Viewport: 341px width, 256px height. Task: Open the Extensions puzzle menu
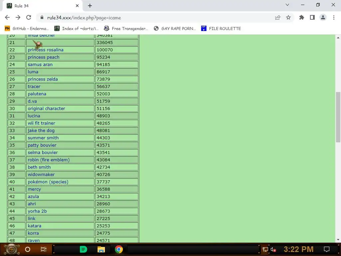click(302, 17)
